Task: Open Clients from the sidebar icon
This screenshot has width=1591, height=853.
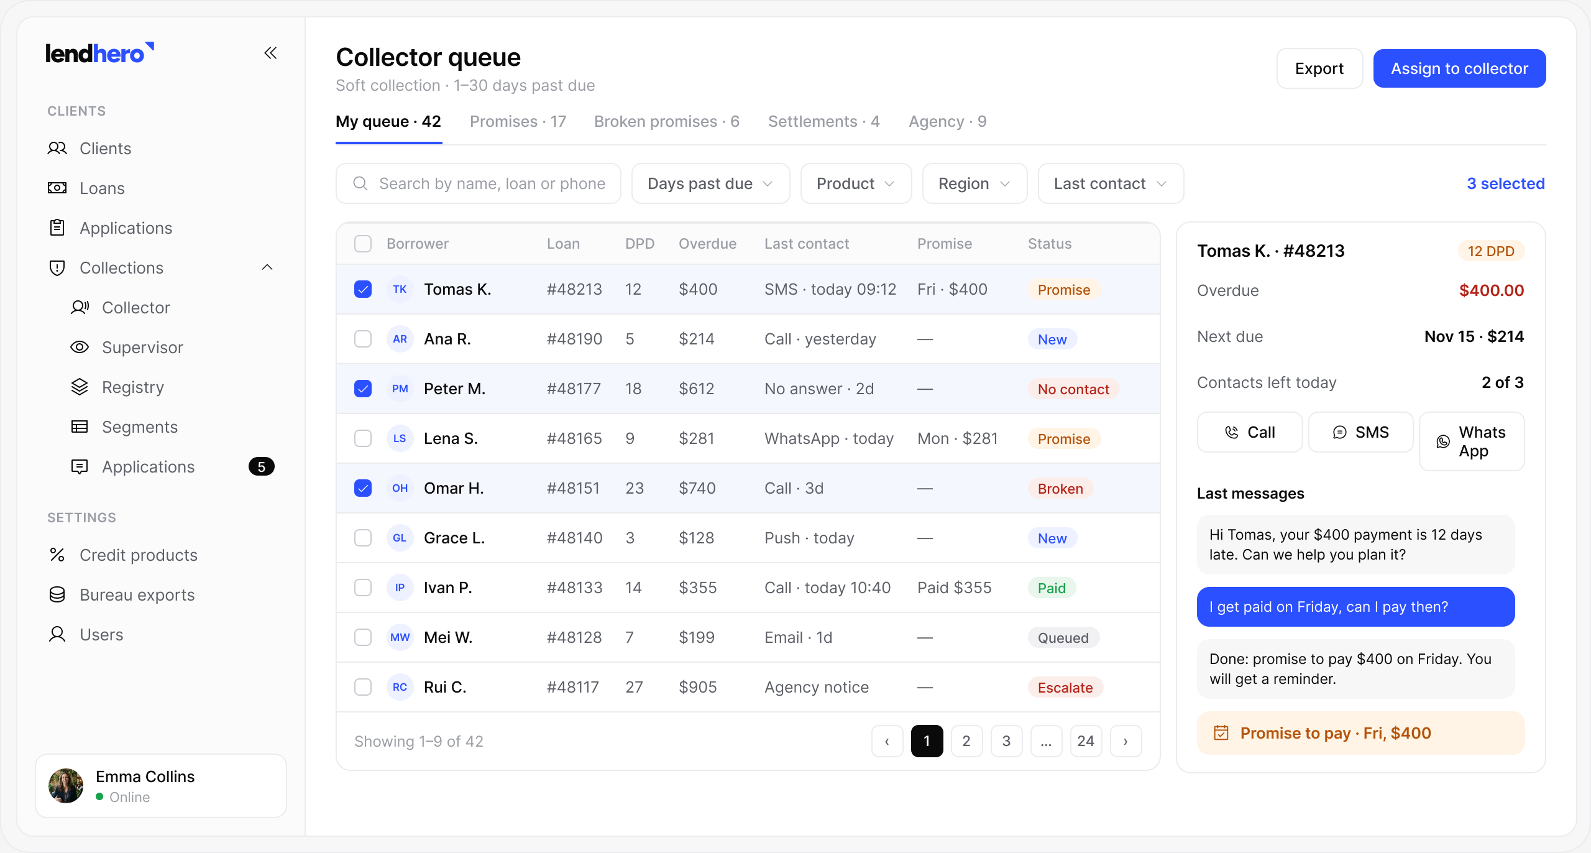Action: coord(57,148)
